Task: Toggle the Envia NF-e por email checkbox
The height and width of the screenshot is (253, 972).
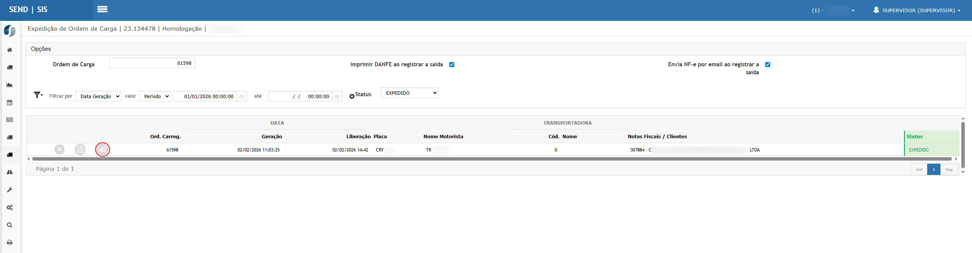Action: [x=768, y=65]
